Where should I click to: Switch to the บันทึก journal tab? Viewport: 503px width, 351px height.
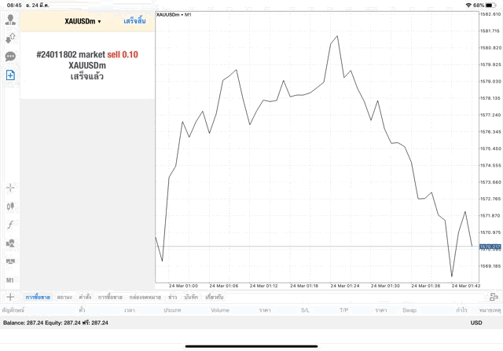tap(191, 298)
